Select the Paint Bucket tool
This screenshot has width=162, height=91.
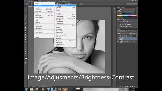pyautogui.click(x=26, y=35)
